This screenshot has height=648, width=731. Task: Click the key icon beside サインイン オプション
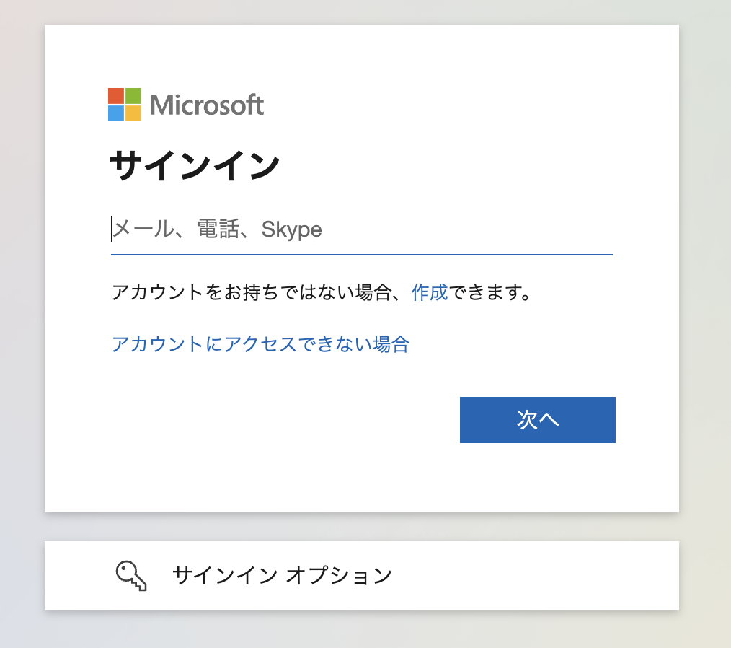pos(131,576)
